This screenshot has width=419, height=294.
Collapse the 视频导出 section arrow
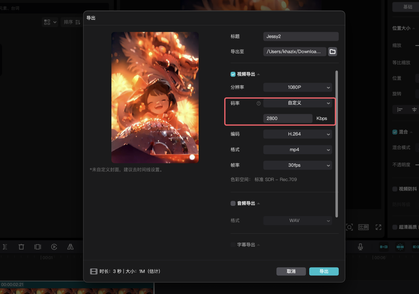(x=258, y=74)
